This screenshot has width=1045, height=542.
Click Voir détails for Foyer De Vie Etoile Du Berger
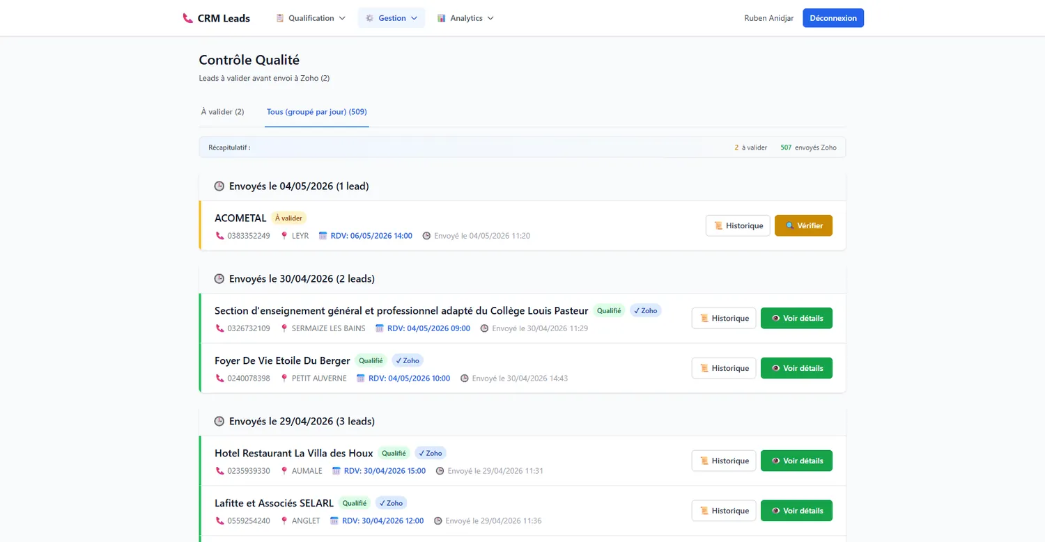tap(796, 368)
